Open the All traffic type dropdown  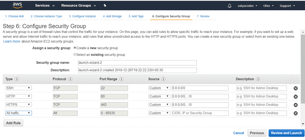(19, 113)
